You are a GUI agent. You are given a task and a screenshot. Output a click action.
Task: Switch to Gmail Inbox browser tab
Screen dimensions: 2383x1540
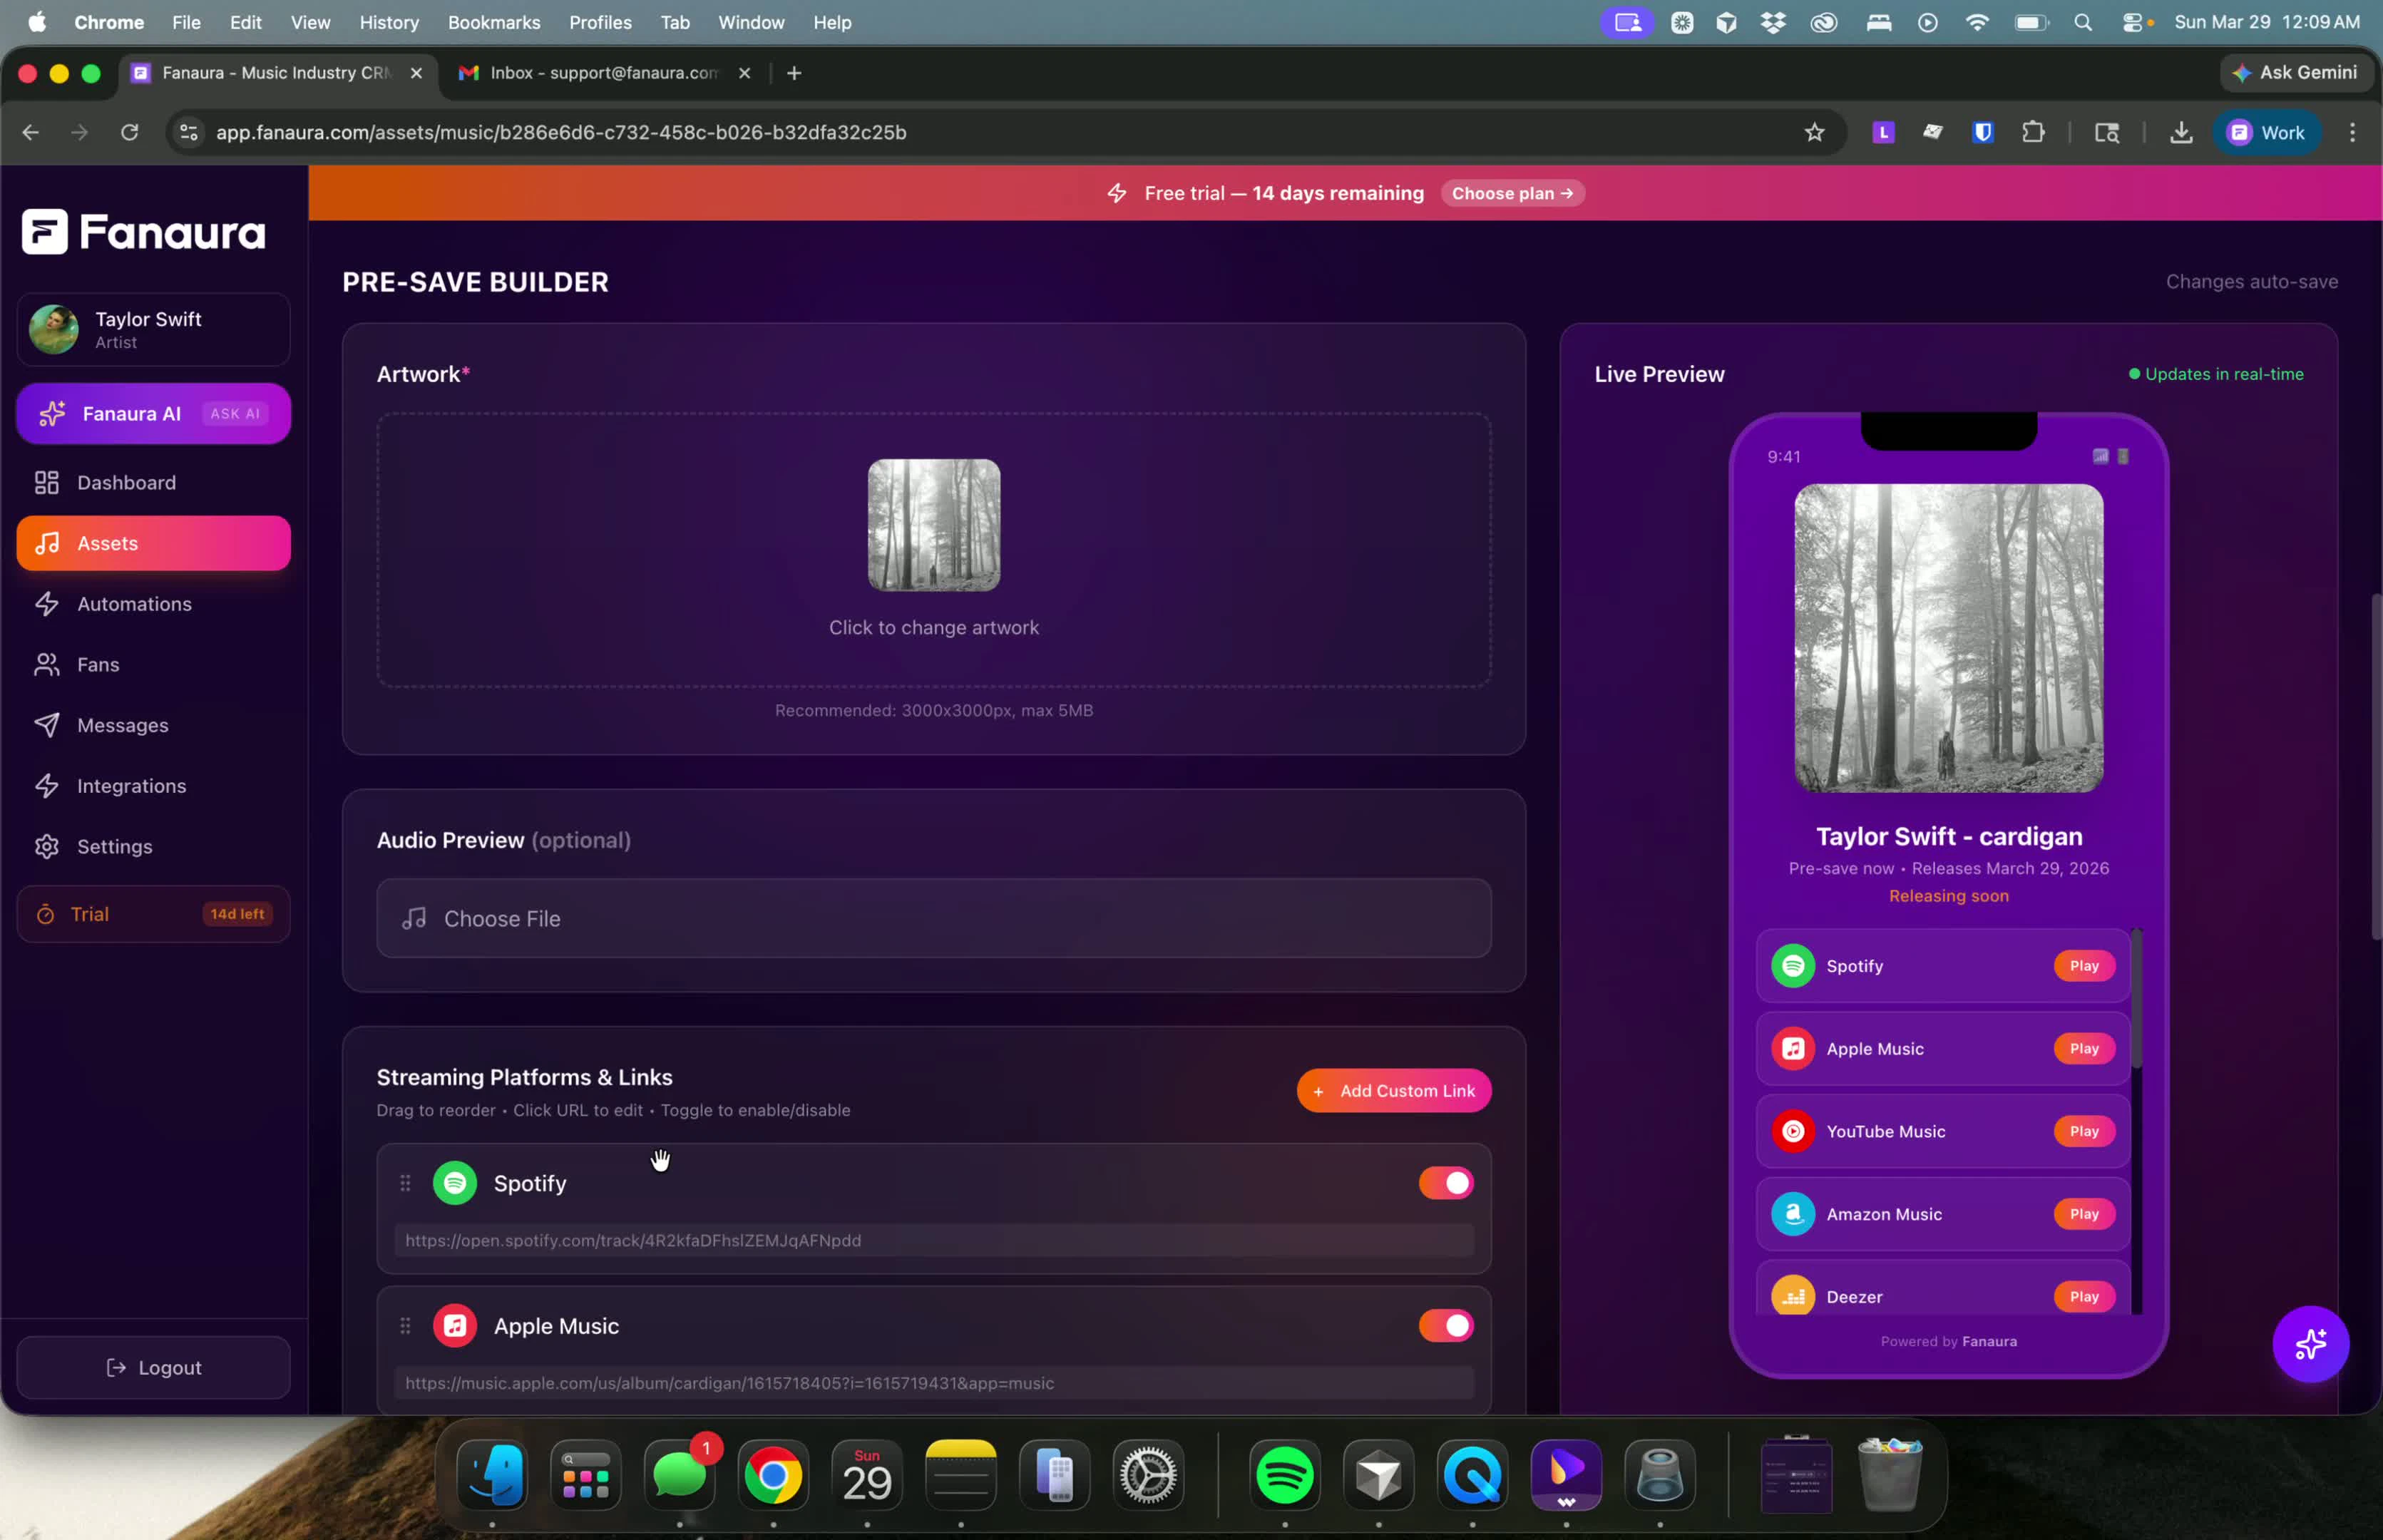pos(604,73)
